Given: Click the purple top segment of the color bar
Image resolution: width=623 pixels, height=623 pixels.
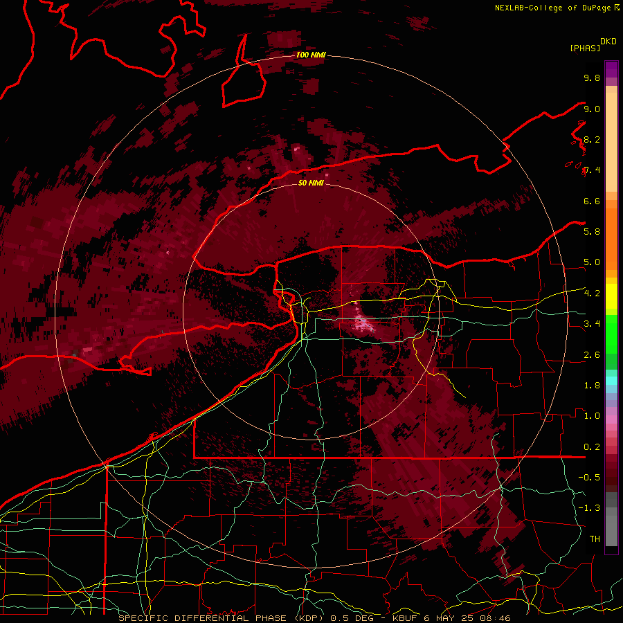Looking at the screenshot, I should (x=611, y=69).
